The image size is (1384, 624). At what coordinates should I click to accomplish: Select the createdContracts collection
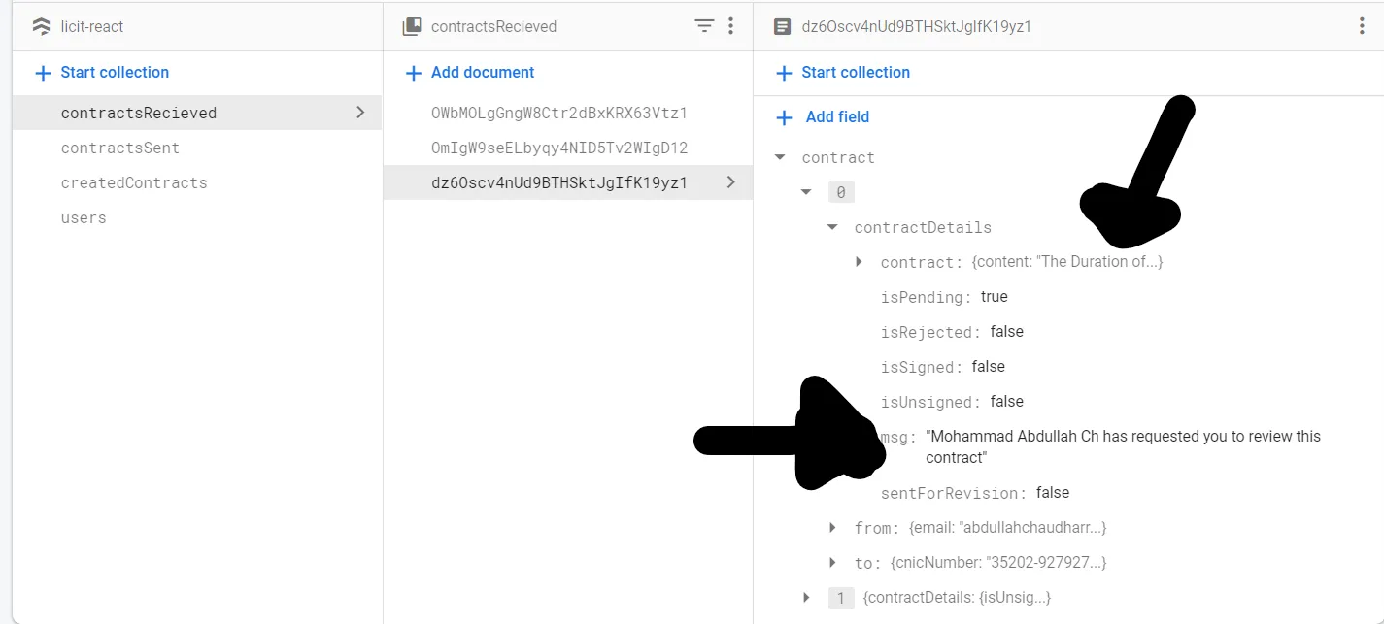click(x=197, y=182)
